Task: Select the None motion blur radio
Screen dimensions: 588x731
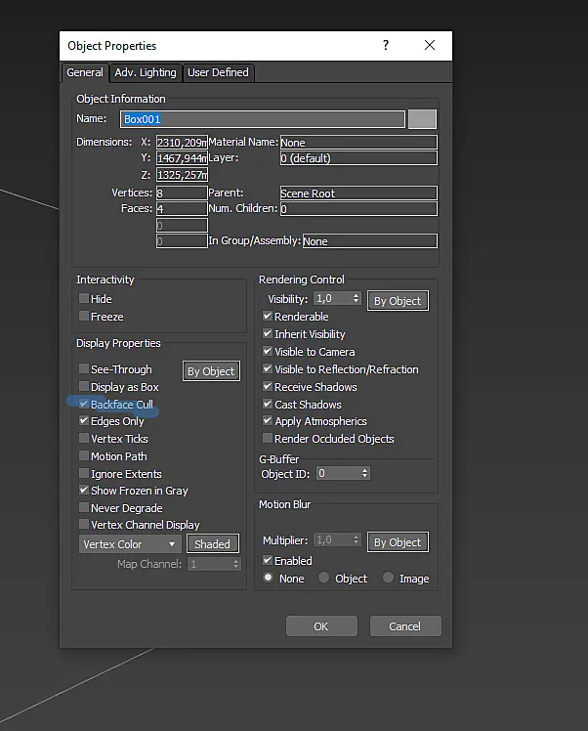Action: (x=268, y=578)
